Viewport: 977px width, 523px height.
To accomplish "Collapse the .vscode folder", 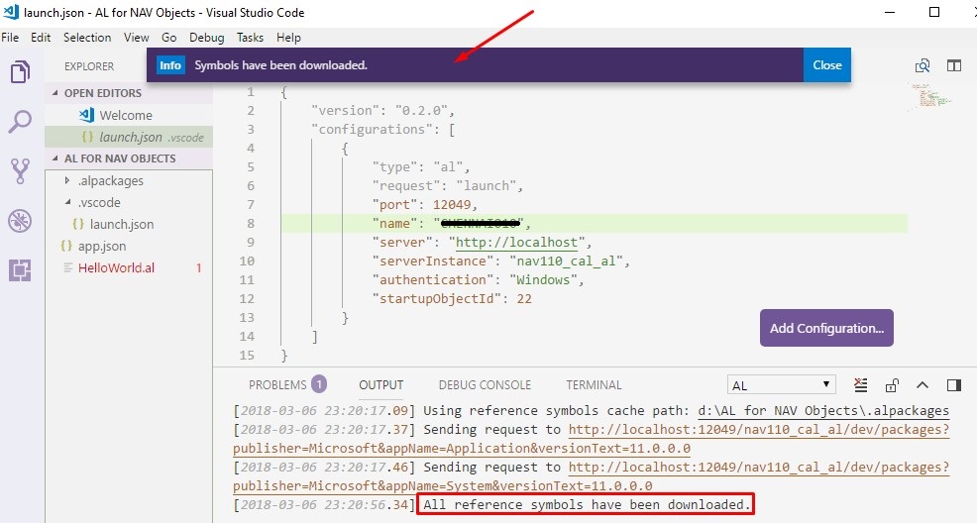I will [x=67, y=202].
